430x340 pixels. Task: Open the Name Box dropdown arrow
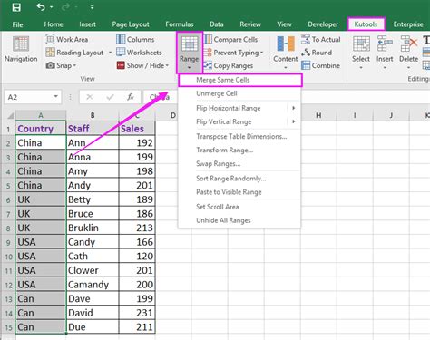click(x=56, y=97)
